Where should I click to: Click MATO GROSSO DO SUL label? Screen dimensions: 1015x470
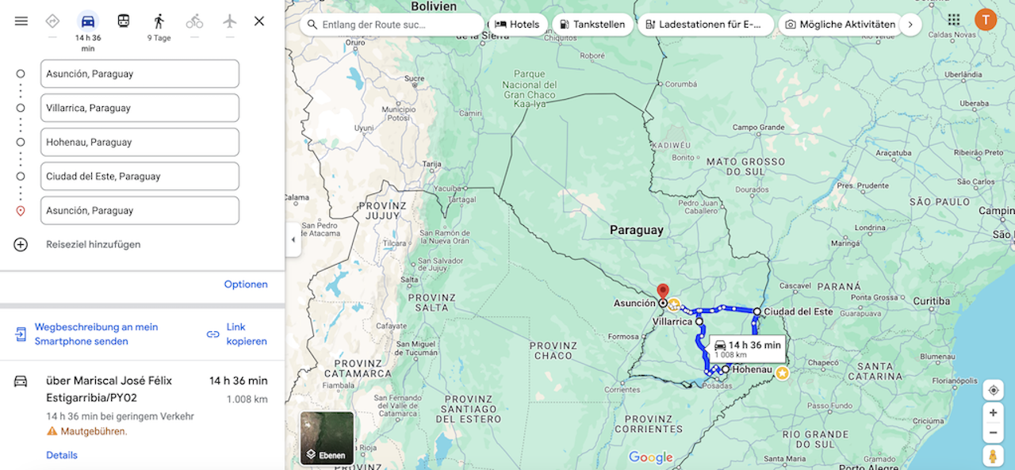pos(745,166)
